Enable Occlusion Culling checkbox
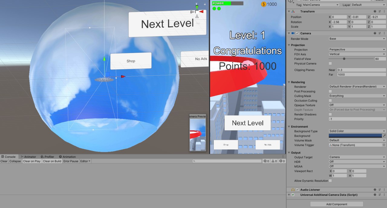The height and width of the screenshot is (208, 387). (330, 101)
